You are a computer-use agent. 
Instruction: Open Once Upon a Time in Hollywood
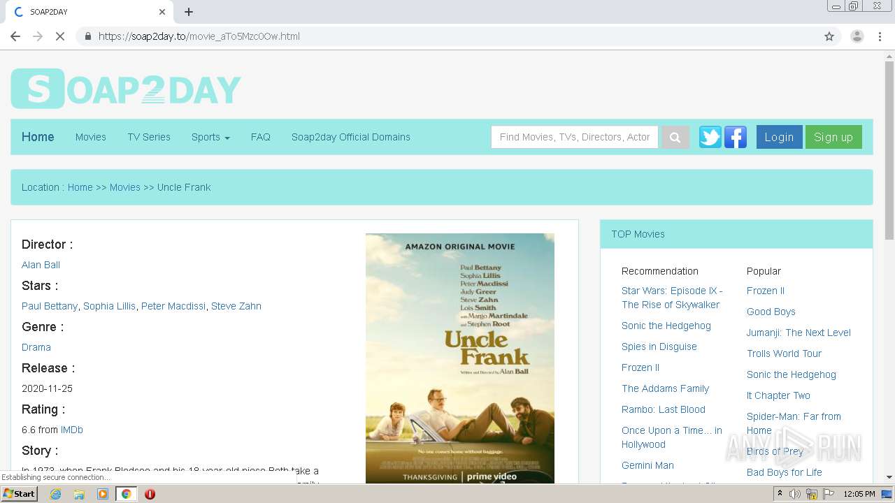[x=672, y=437]
